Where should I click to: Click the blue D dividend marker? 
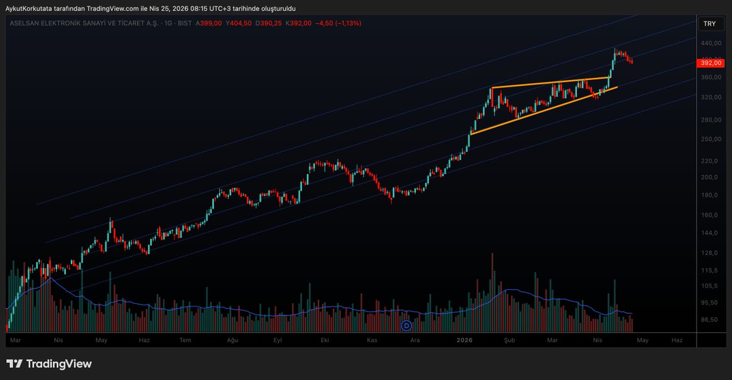(x=407, y=326)
